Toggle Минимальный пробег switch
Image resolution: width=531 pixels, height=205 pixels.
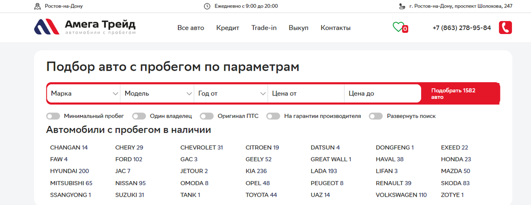pyautogui.click(x=53, y=116)
